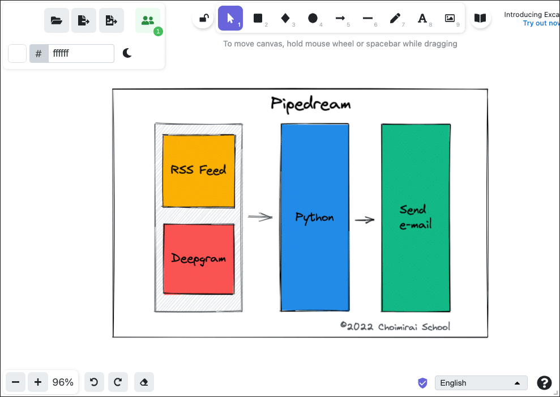
Task: Toggle dark mode moon icon
Action: (127, 54)
